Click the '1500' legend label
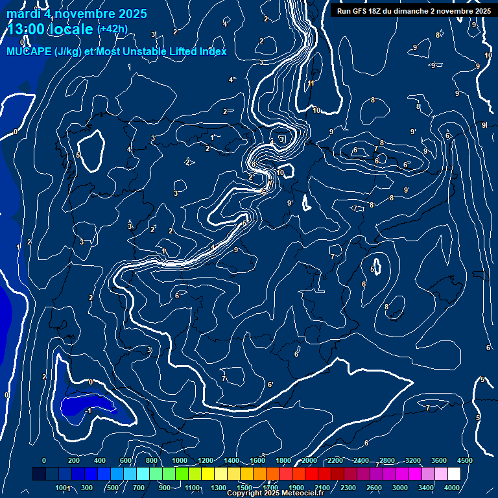 (244, 488)
